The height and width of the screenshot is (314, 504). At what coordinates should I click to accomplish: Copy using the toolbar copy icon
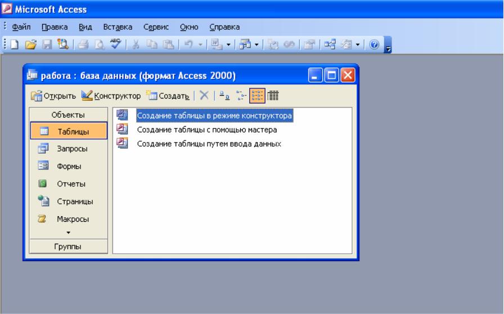(152, 44)
